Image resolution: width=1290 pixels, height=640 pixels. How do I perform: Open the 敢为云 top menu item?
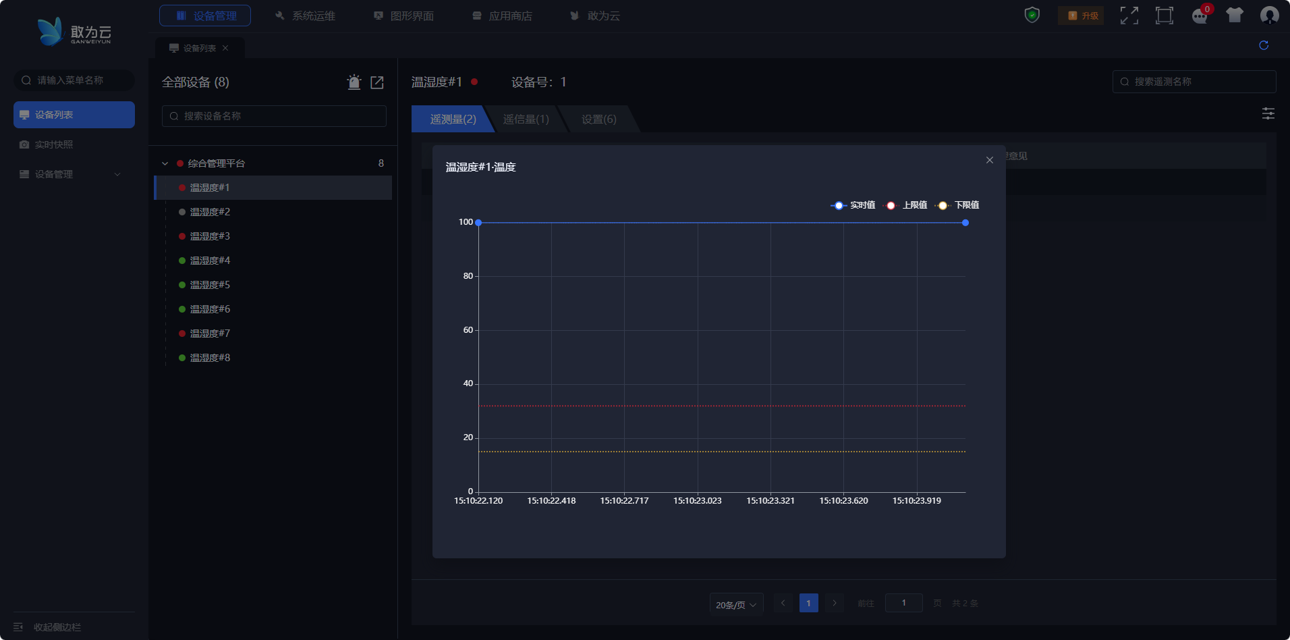[594, 16]
